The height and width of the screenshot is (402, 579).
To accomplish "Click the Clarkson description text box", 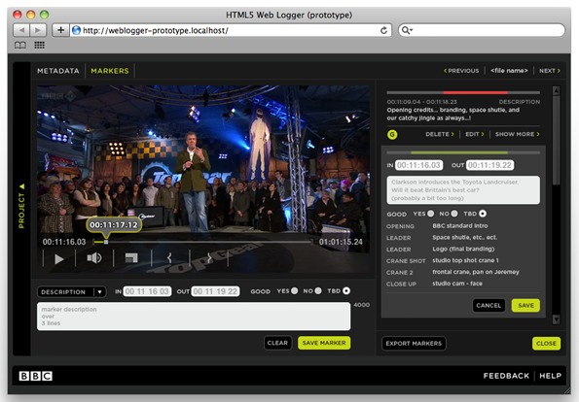I will [x=463, y=190].
